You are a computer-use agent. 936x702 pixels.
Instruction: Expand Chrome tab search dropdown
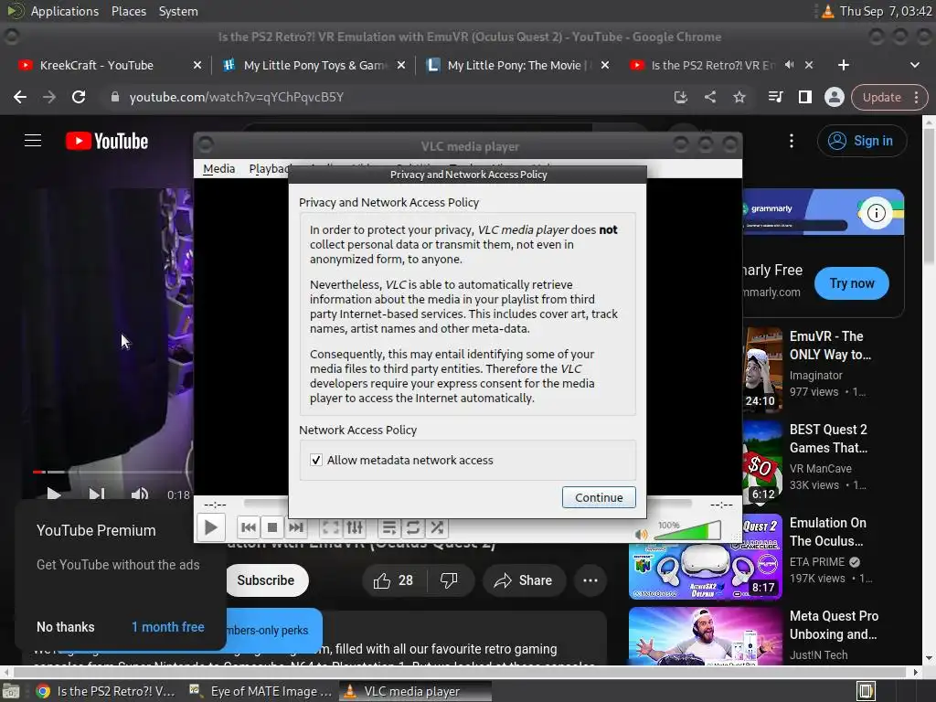pos(914,65)
